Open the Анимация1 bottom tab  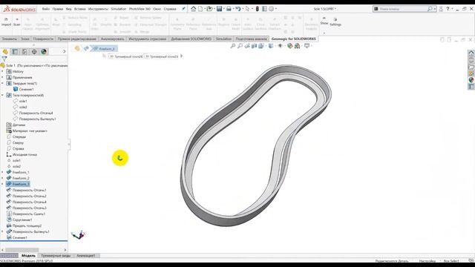point(86,256)
